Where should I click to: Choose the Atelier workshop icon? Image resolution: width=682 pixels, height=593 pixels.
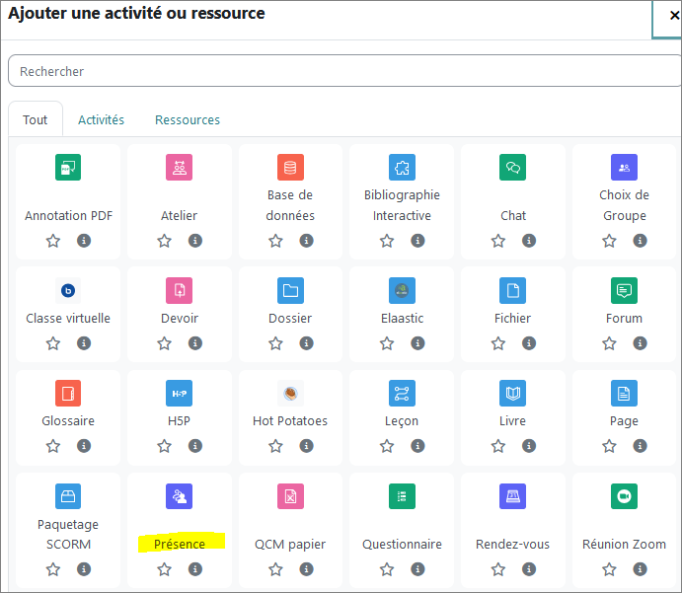pyautogui.click(x=179, y=167)
